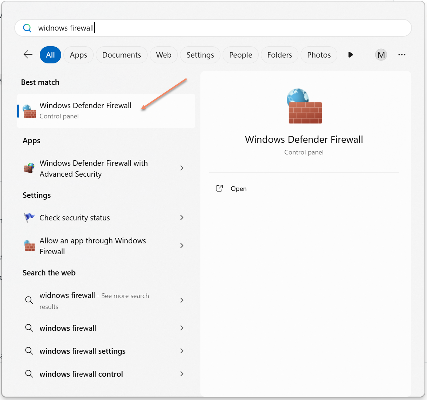The height and width of the screenshot is (400, 427).
Task: Expand the 'windows firewall control' chevron
Action: 182,373
